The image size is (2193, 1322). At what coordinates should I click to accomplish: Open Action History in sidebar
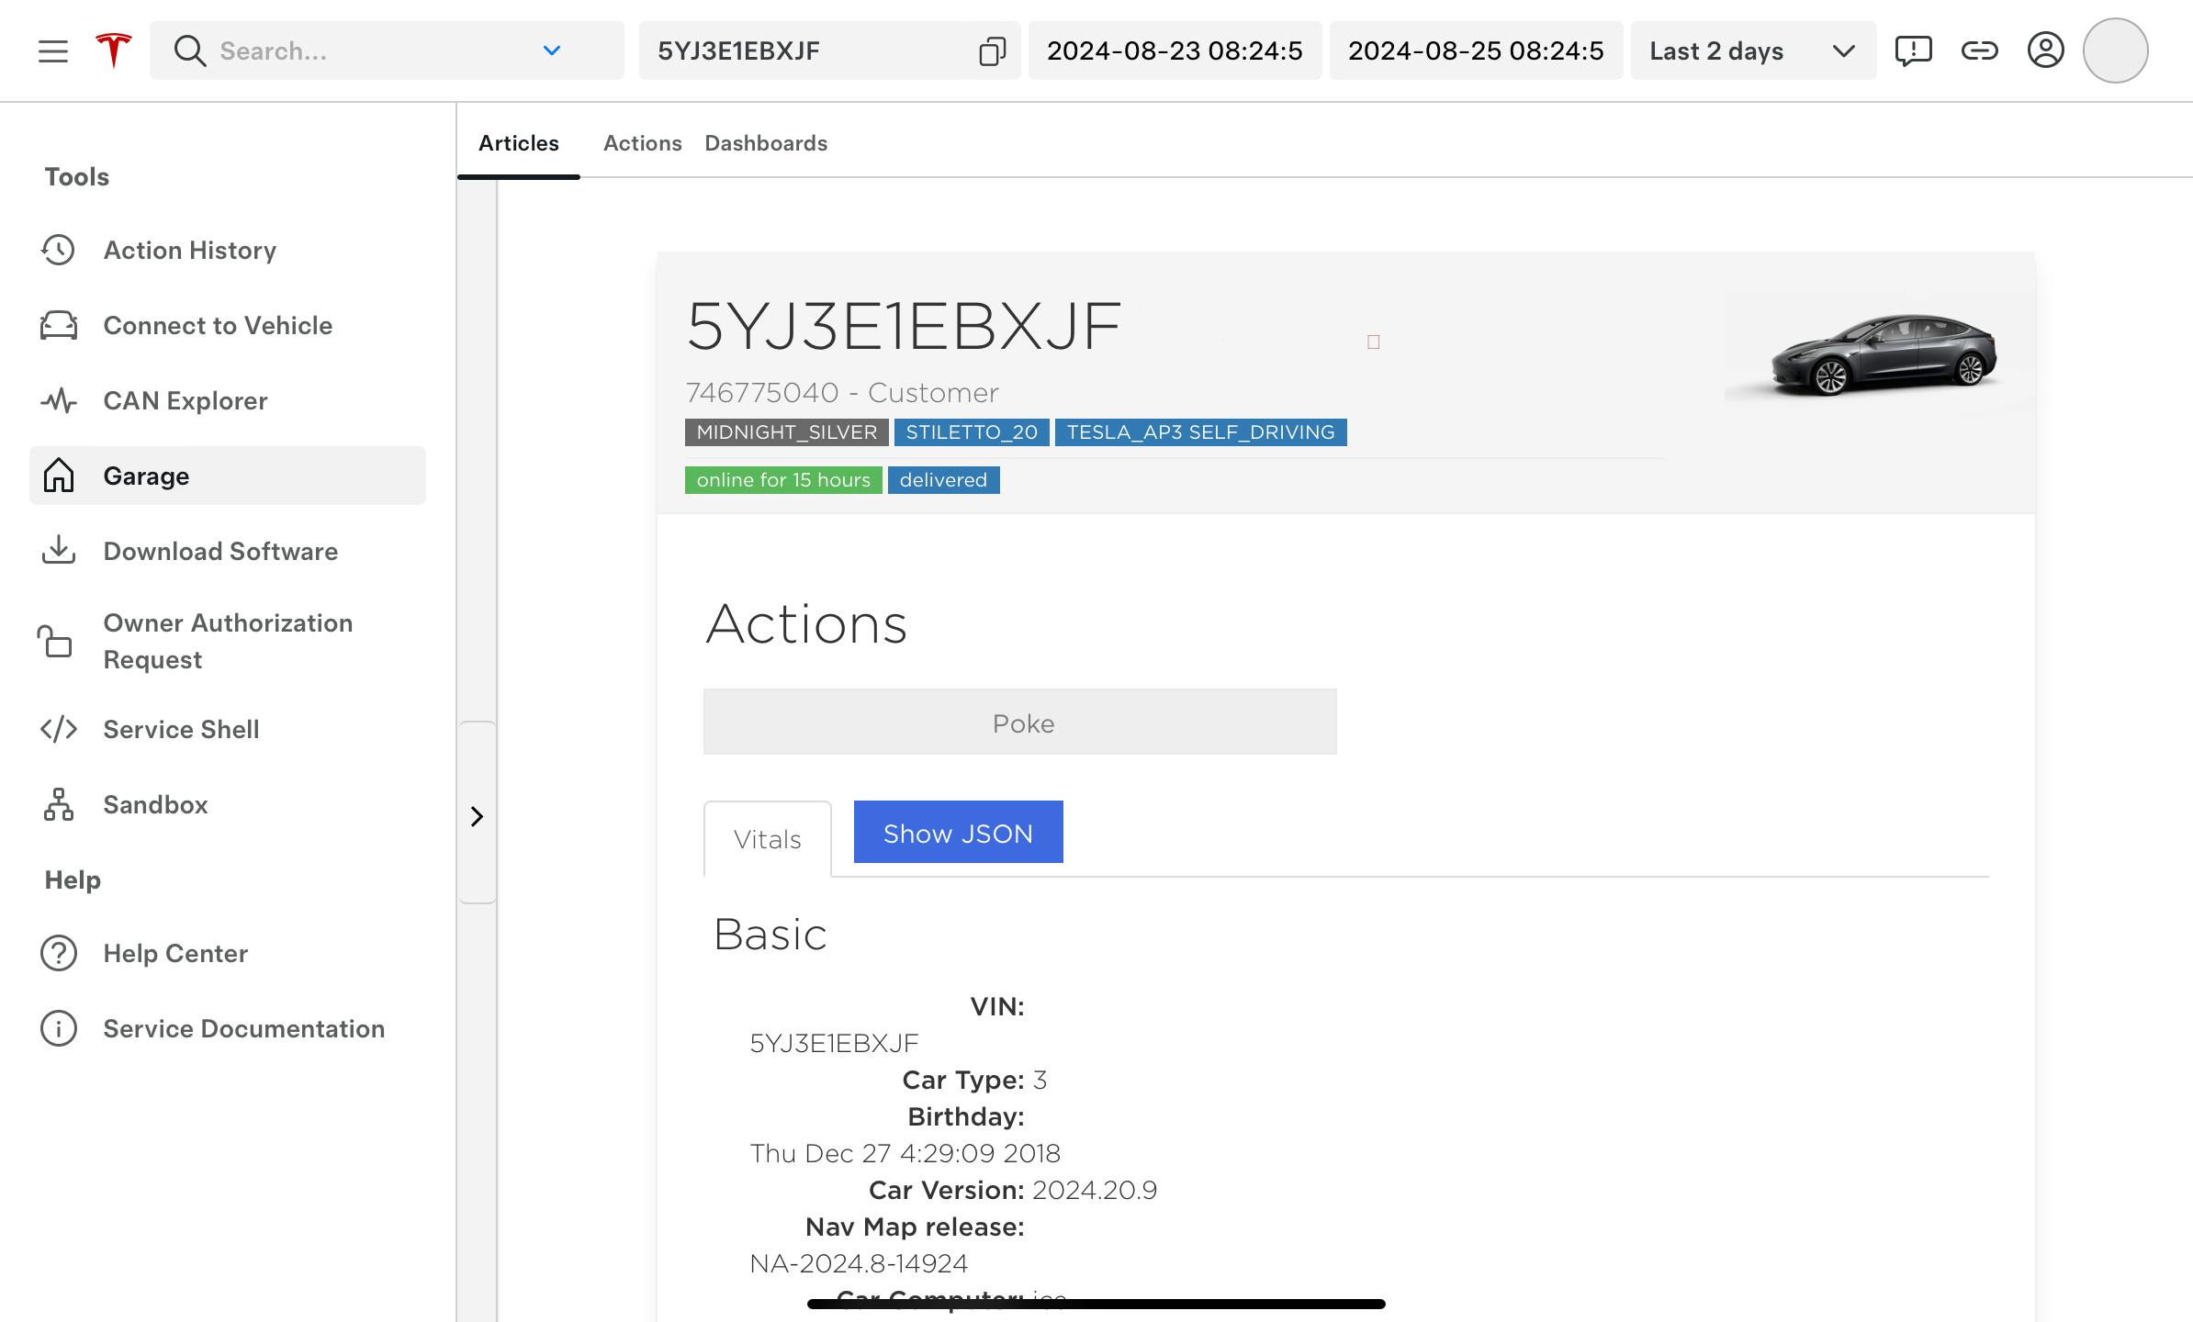pyautogui.click(x=189, y=251)
